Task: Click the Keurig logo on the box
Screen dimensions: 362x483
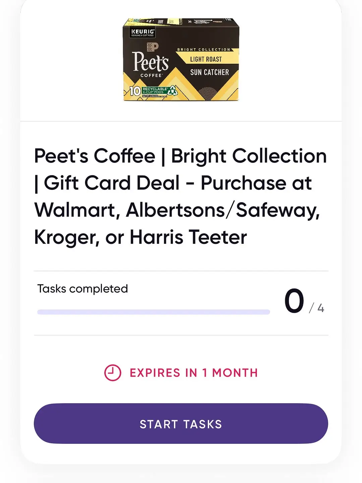Action: [143, 32]
